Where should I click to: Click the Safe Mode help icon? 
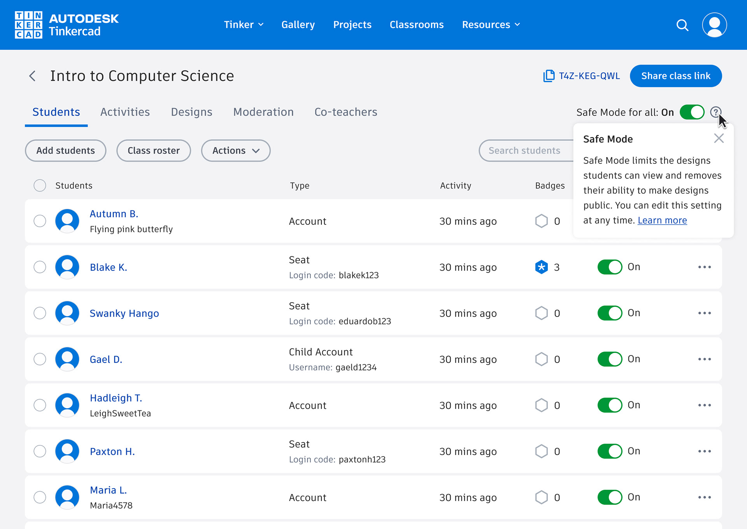tap(715, 112)
